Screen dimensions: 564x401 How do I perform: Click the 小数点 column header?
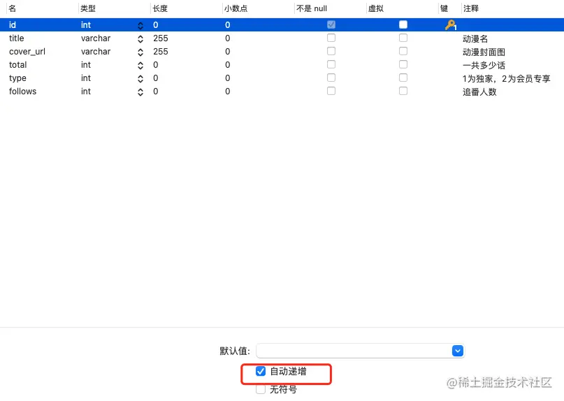coord(236,8)
